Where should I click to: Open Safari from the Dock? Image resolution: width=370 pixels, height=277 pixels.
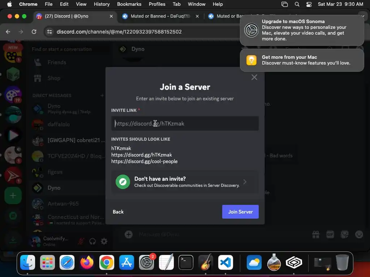point(67,263)
